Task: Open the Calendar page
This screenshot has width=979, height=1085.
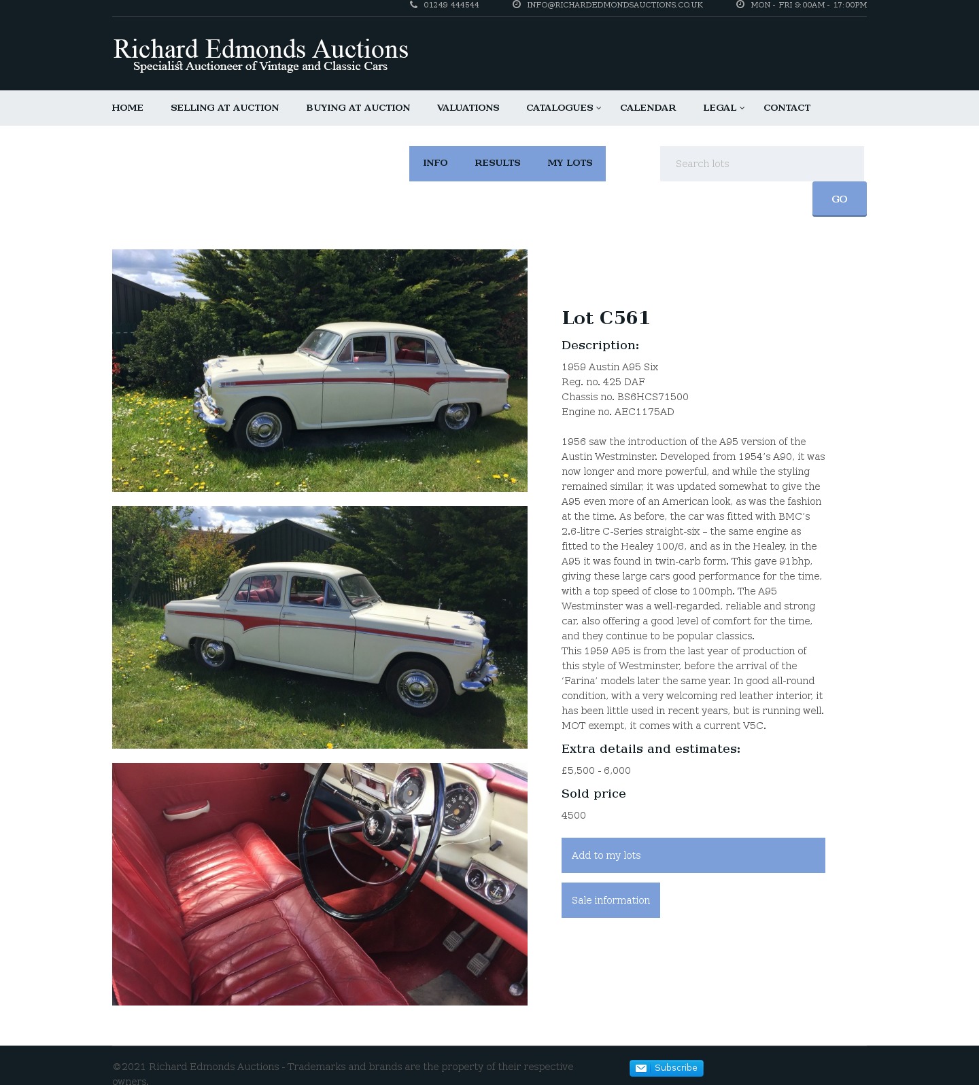Action: [648, 108]
